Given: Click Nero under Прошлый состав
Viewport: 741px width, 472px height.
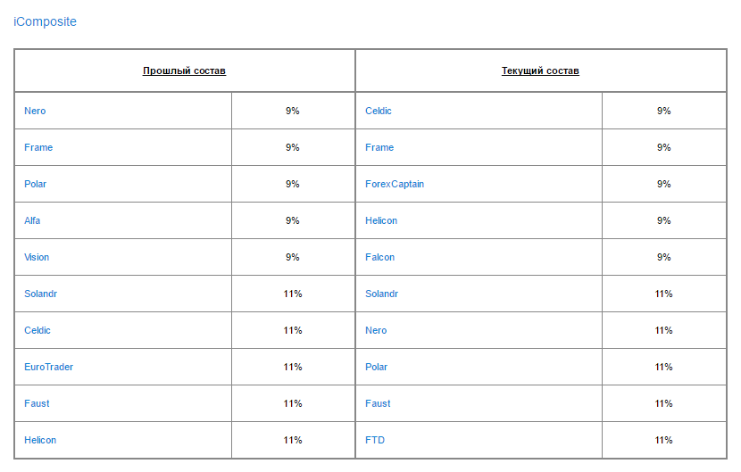Looking at the screenshot, I should [35, 111].
